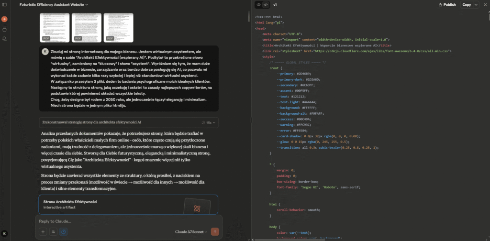Open the projects icon in the sidebar

pyautogui.click(x=4, y=30)
